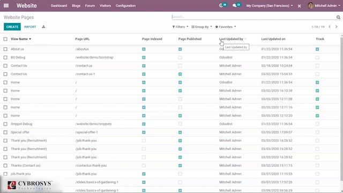This screenshot has height=193, width=343.
Task: Open the conversations chat bubble icon
Action: (235, 6)
